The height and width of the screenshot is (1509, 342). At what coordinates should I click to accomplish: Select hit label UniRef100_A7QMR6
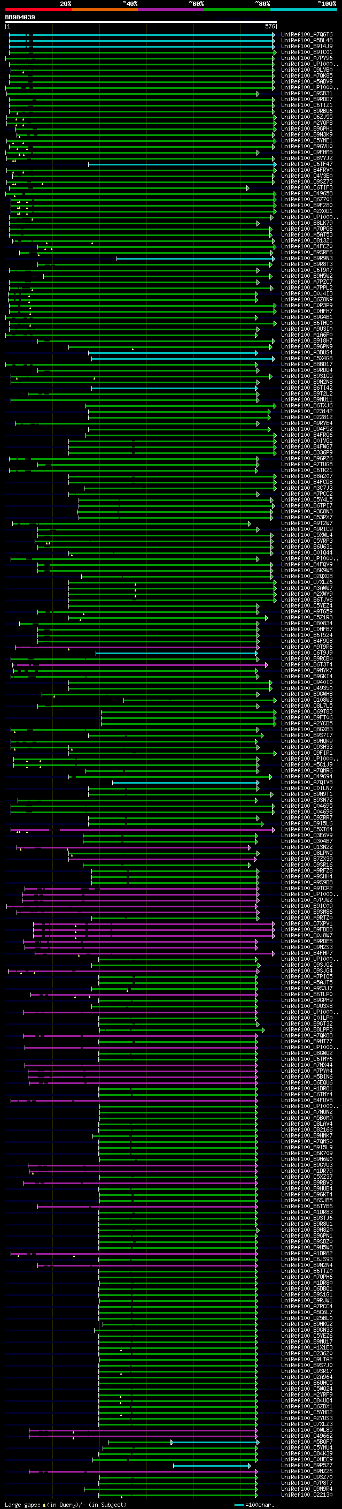tap(307, 771)
